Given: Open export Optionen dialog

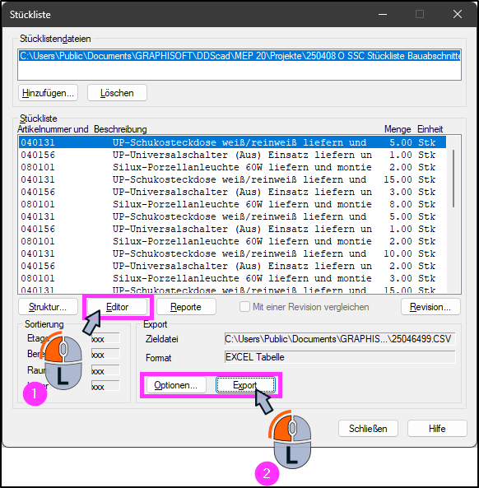Looking at the screenshot, I should [x=176, y=385].
